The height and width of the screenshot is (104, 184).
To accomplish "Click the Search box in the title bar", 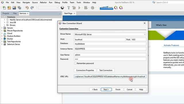I will [x=170, y=2].
